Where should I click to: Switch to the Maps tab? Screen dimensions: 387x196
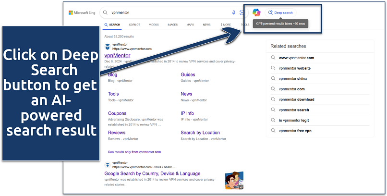(x=190, y=24)
